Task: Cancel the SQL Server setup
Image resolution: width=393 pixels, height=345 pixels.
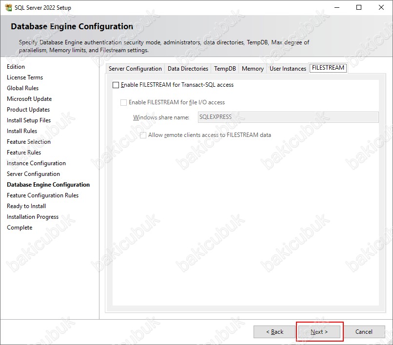Action: [x=364, y=332]
